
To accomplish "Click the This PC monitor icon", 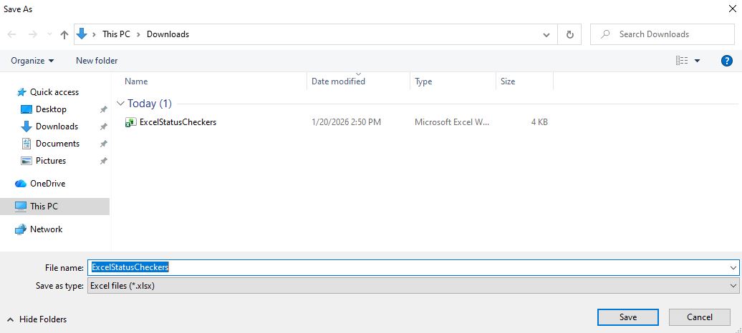I will point(21,207).
